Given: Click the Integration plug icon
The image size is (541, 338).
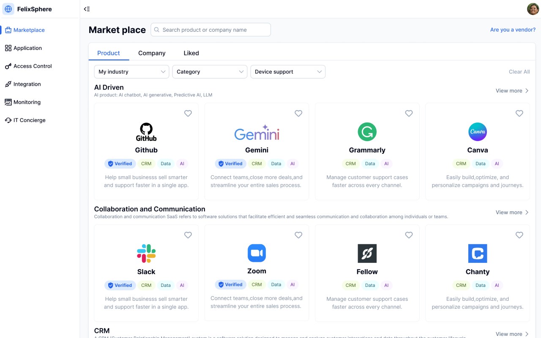Looking at the screenshot, I should pos(8,84).
